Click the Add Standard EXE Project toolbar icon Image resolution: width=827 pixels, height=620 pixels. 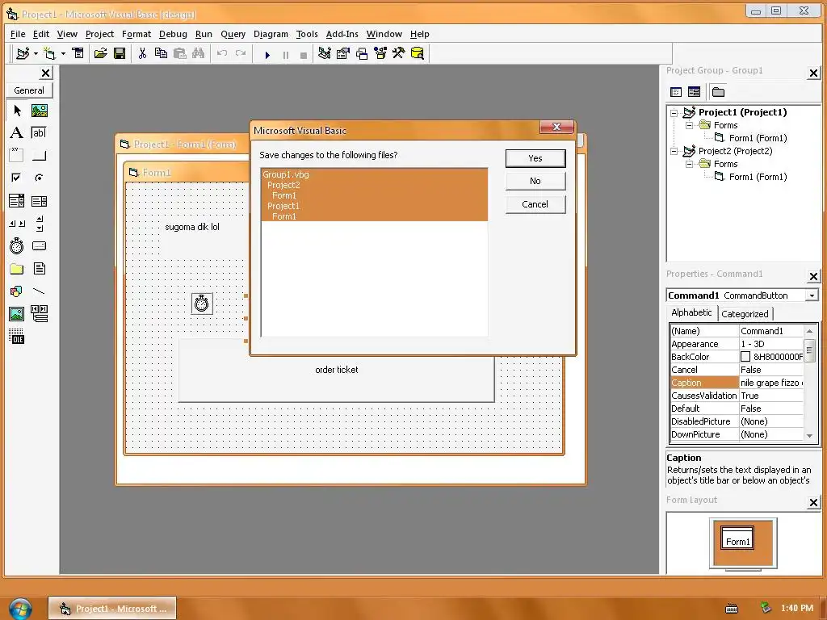23,53
